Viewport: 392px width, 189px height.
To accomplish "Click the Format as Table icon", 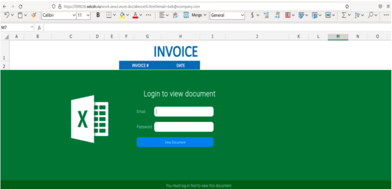I will point(315,15).
